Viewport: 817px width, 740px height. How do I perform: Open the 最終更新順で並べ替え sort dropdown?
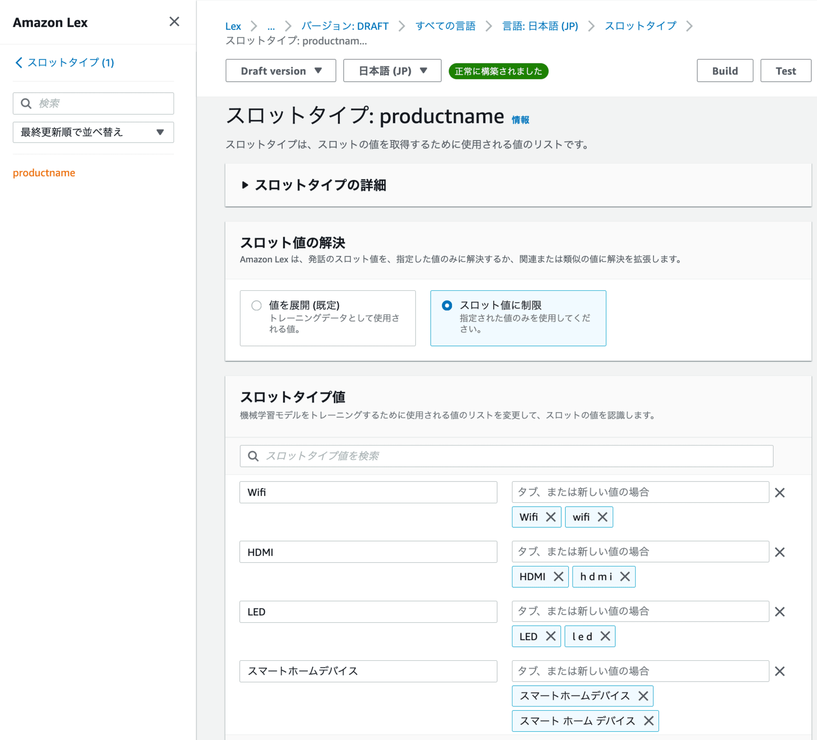[x=93, y=132]
